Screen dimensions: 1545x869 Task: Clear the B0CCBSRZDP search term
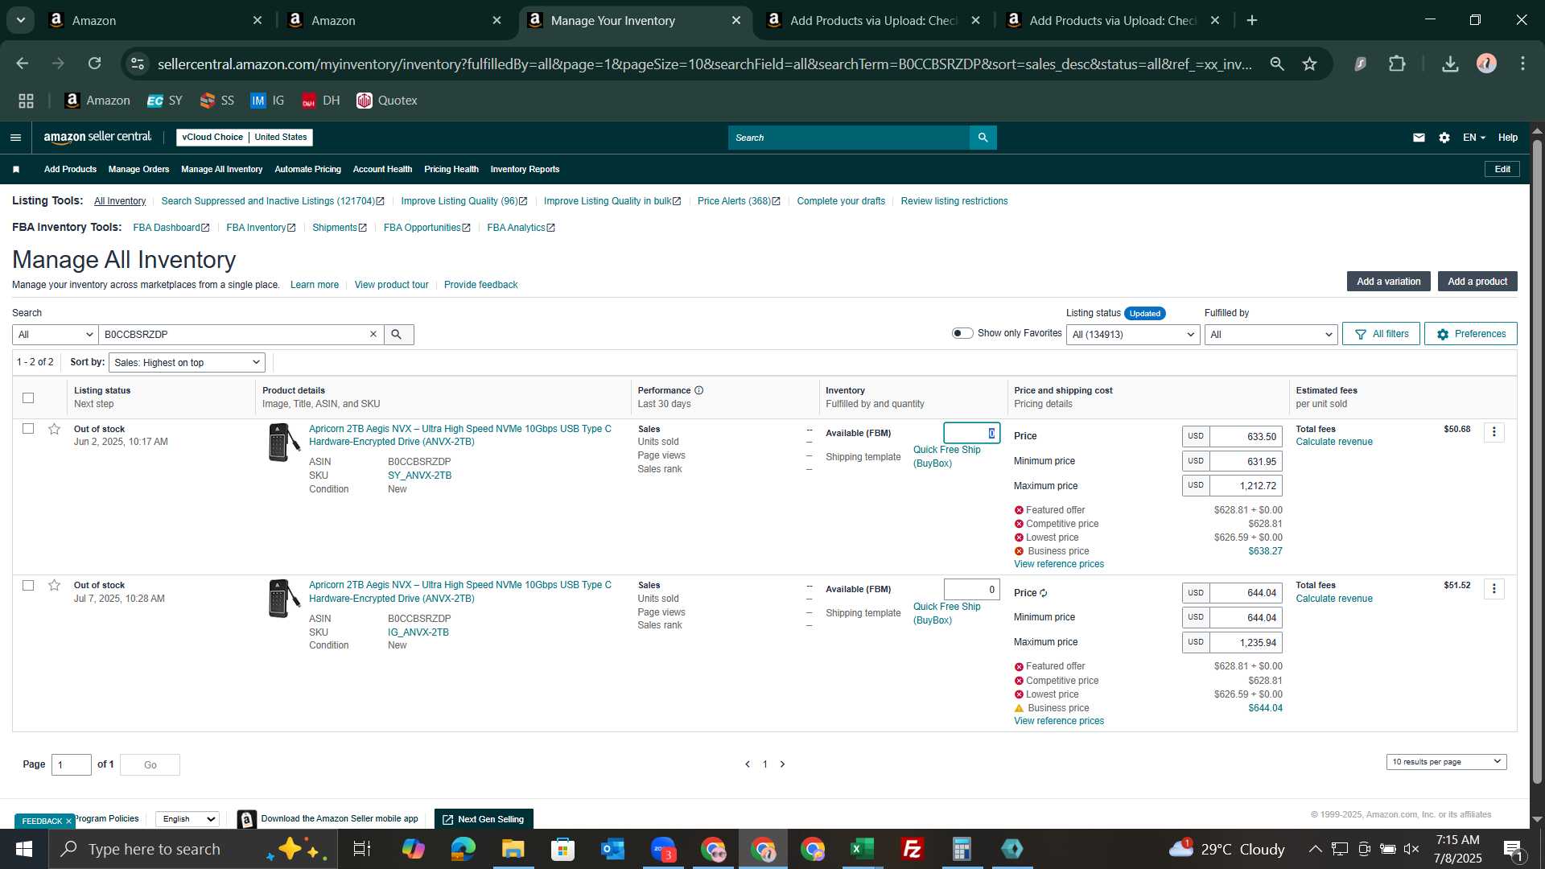pyautogui.click(x=373, y=335)
